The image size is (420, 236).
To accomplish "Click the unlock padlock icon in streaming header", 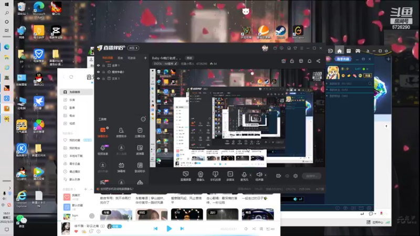I will (292, 61).
